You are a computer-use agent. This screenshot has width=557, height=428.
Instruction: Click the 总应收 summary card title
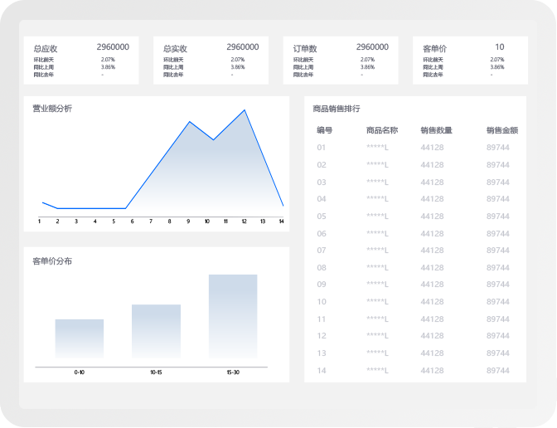tap(46, 49)
